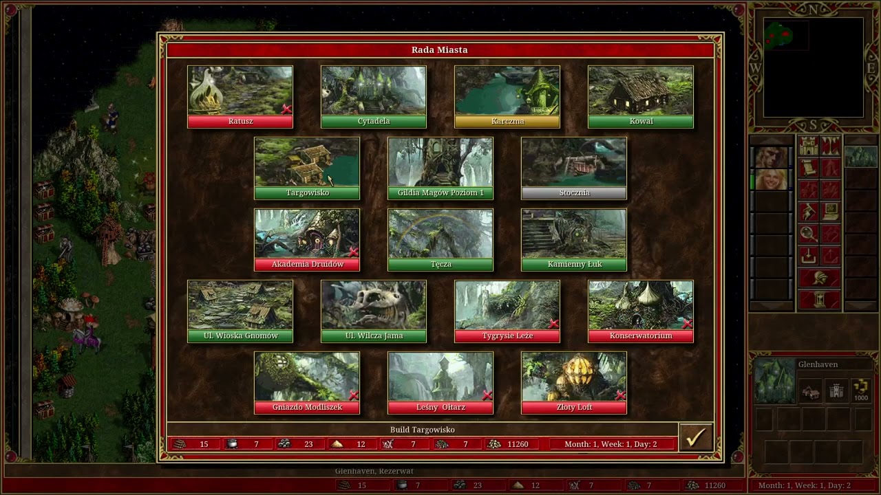
Task: Select the Stocznia shipyard
Action: [574, 168]
